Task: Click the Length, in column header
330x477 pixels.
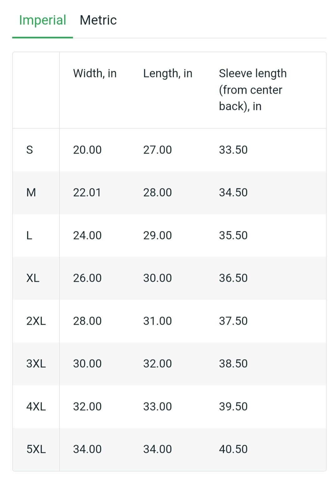Action: (x=168, y=73)
